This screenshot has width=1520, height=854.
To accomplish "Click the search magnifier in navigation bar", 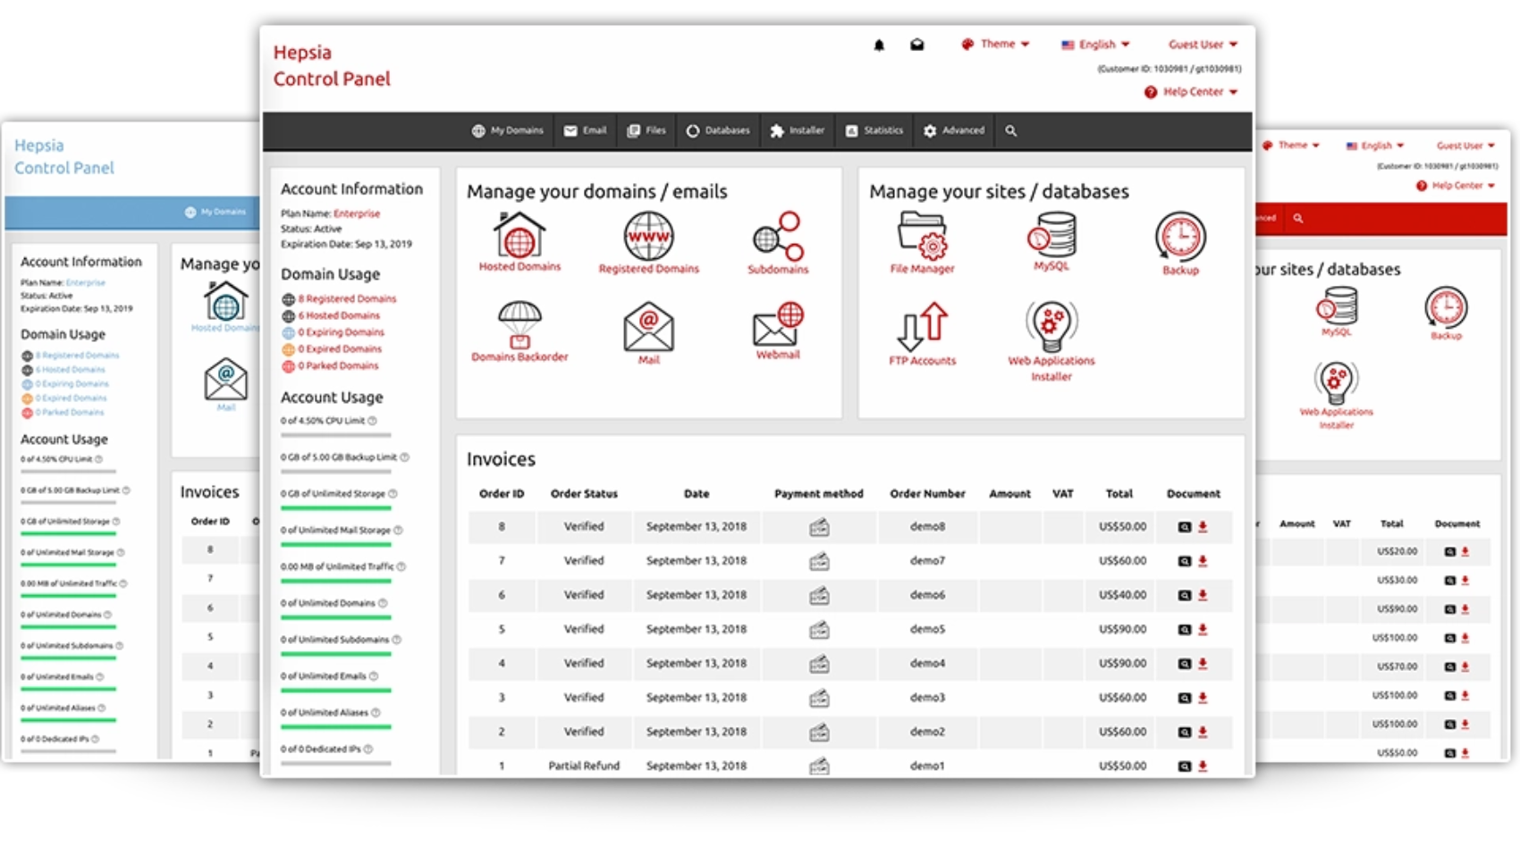I will coord(1010,131).
